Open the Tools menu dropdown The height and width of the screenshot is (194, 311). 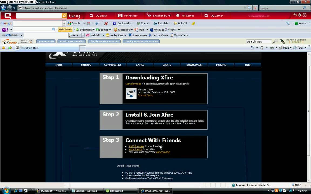pos(300,48)
